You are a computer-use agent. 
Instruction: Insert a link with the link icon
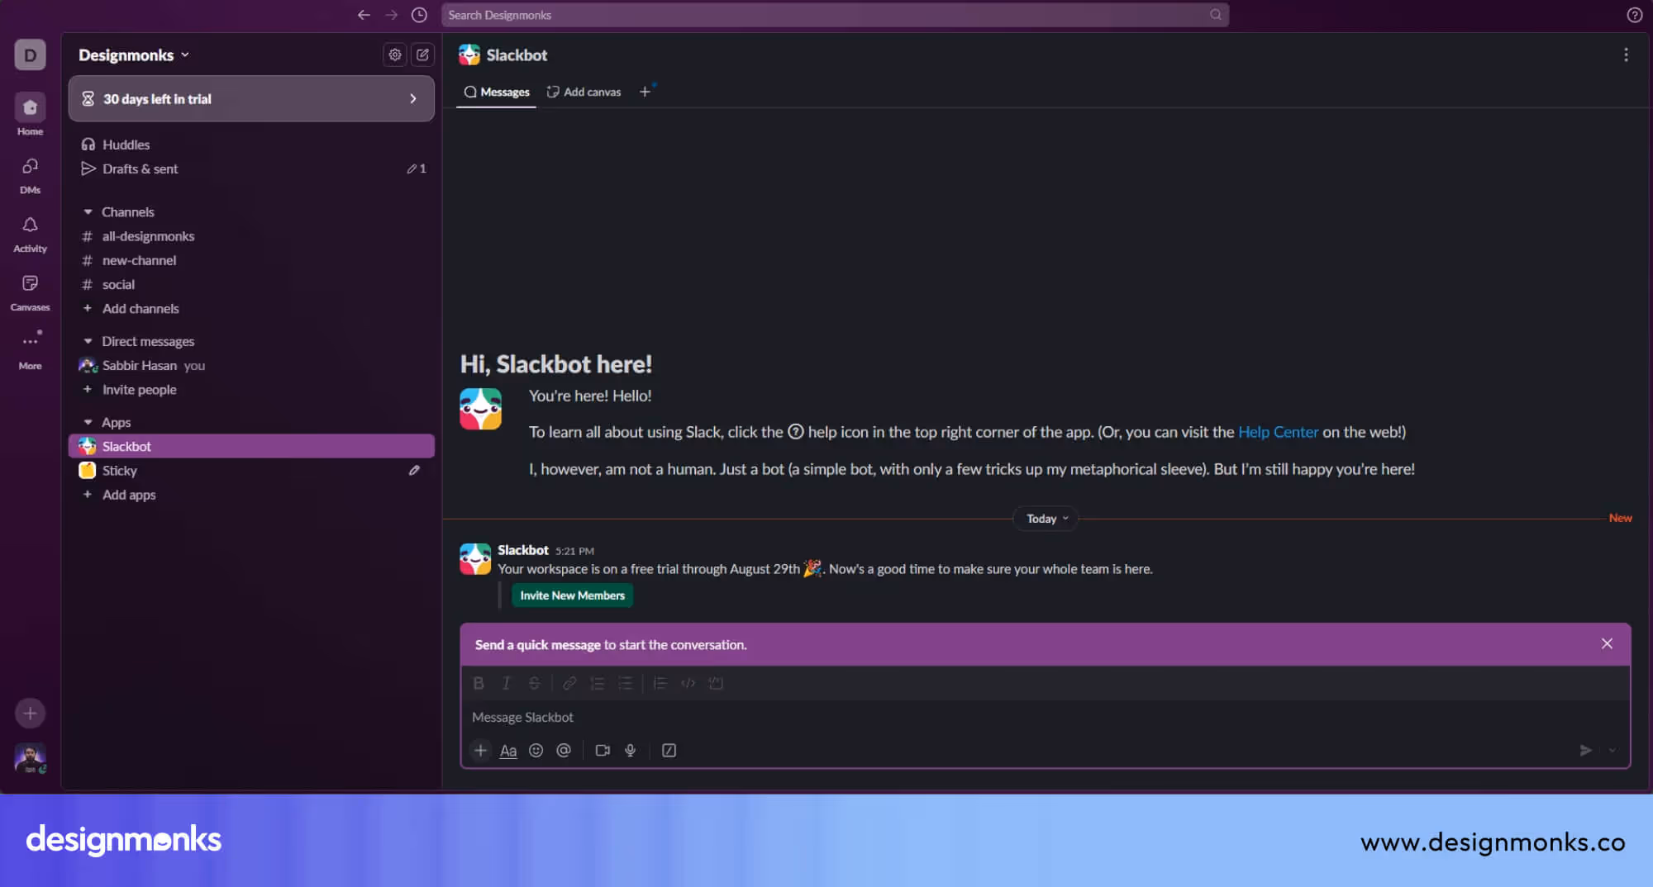click(569, 683)
